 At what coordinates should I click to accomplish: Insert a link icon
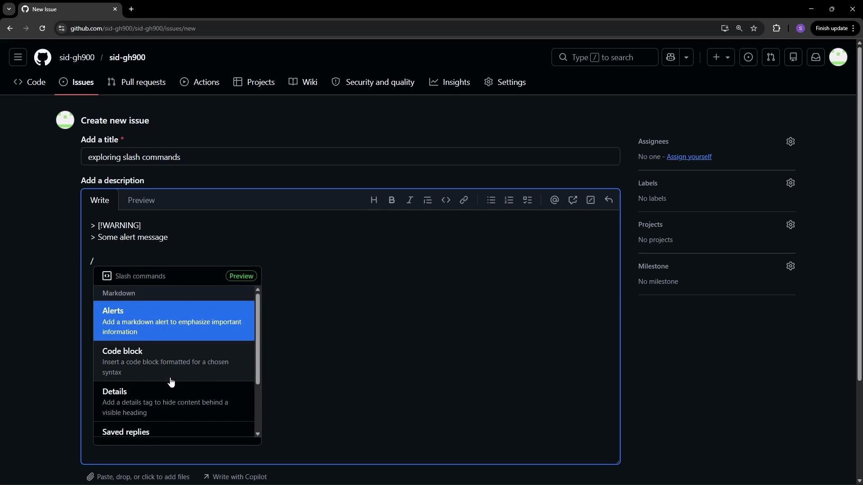[463, 200]
